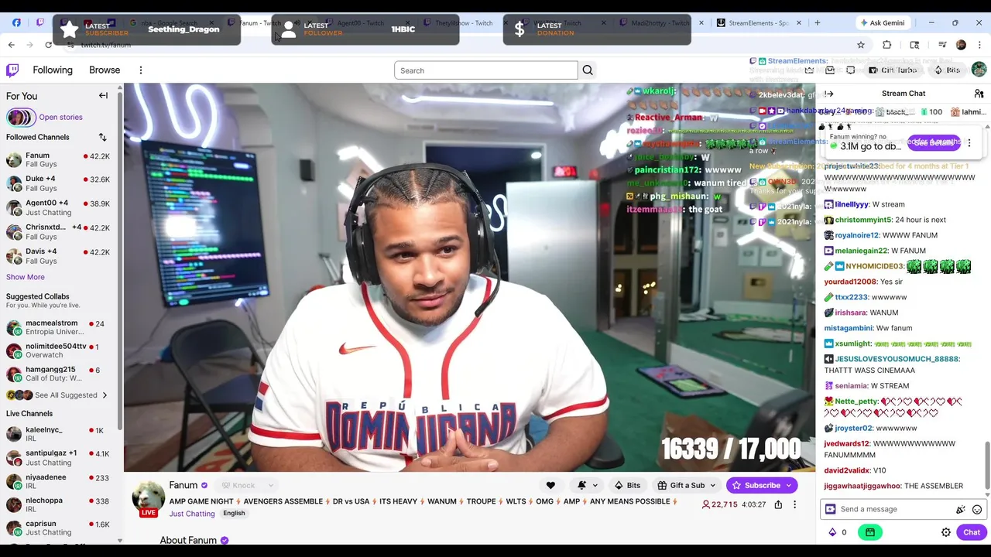This screenshot has width=991, height=557.
Task: Bookmark this page with star icon
Action: 861,45
